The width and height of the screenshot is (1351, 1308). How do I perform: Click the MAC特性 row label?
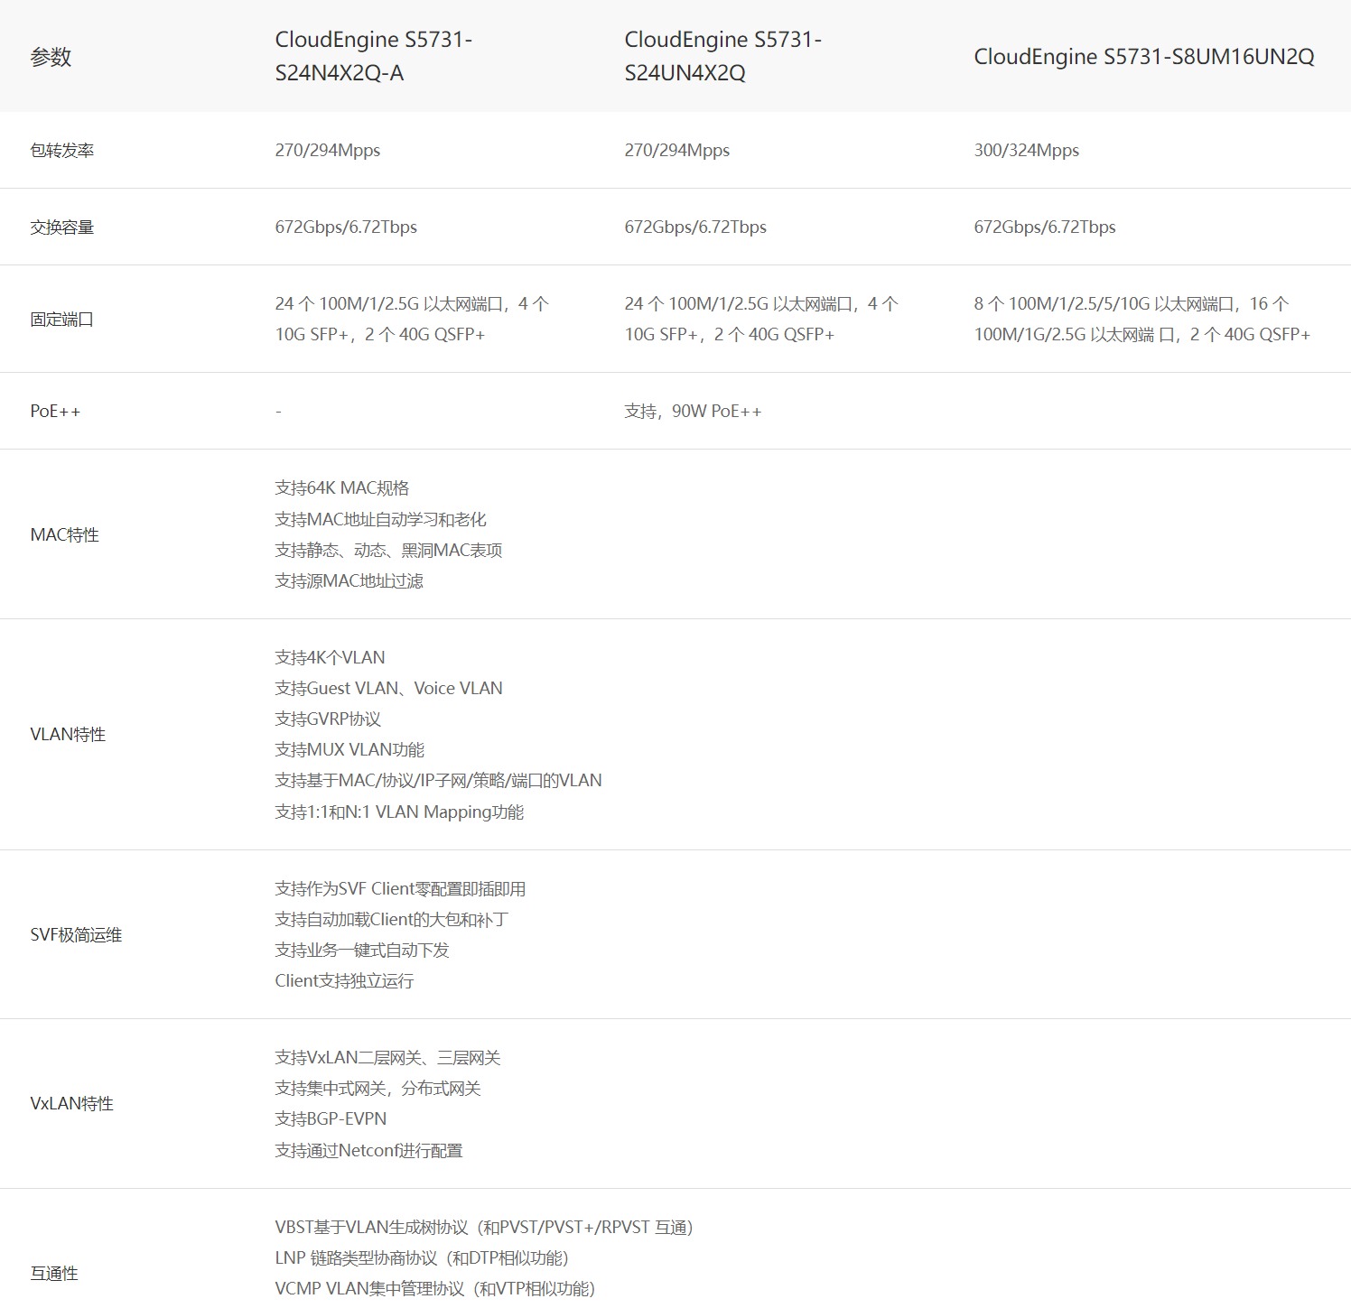pos(65,535)
